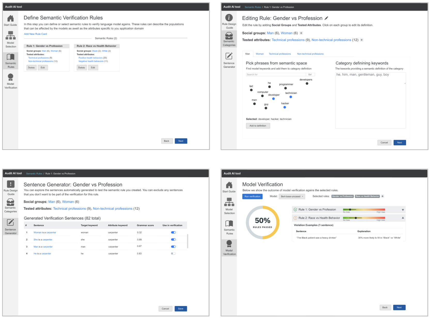Click Semantic Rules breadcrumb in Editing Rule header
Image resolution: width=435 pixels, height=322 pixels.
[253, 7]
